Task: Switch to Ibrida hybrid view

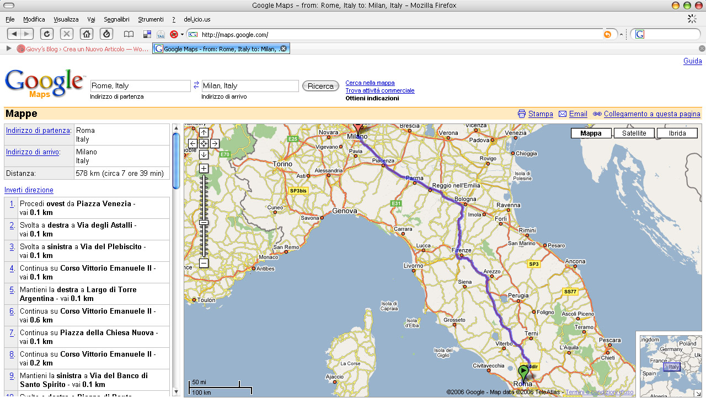Action: click(677, 133)
